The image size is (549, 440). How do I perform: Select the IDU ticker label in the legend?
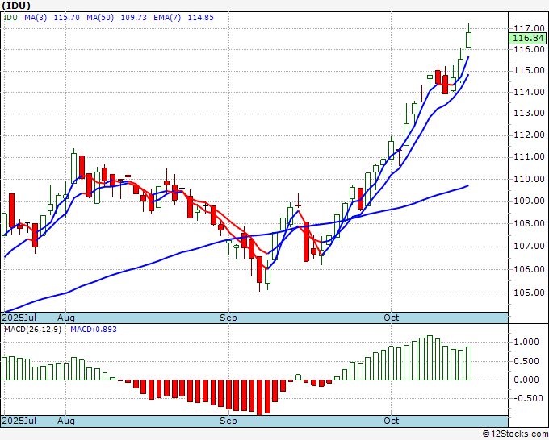coord(10,18)
